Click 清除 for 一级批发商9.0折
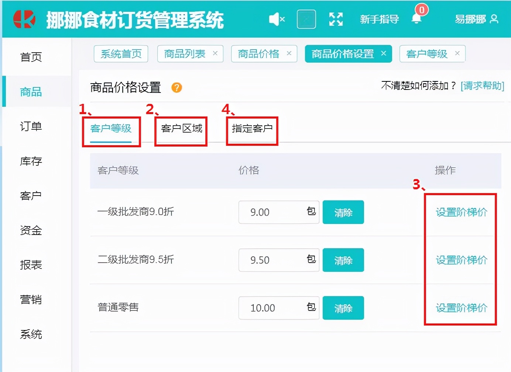The image size is (511, 372). 343,212
